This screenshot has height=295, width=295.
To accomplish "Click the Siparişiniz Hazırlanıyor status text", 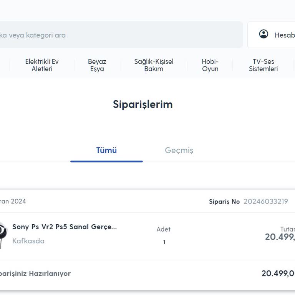I will 35,273.
